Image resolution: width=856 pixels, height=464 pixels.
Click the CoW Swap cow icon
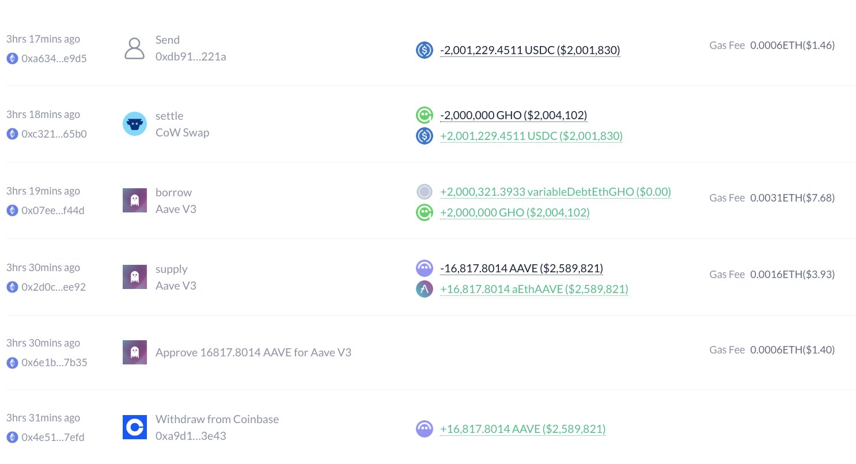(x=135, y=124)
